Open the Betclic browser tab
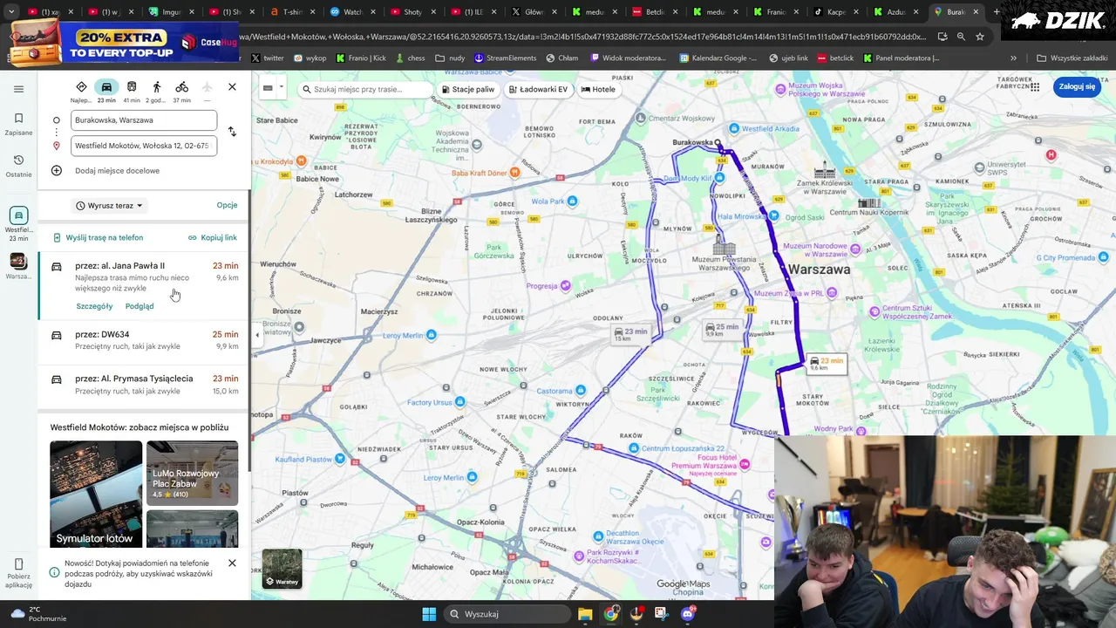 pyautogui.click(x=654, y=12)
